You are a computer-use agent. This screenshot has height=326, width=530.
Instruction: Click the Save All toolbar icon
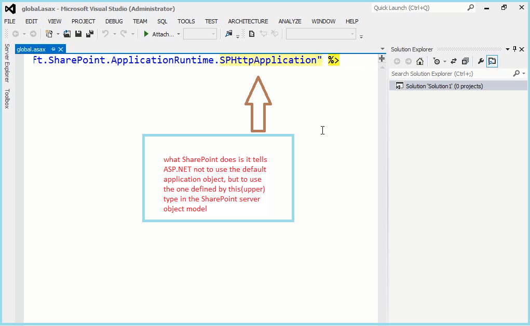pos(89,33)
